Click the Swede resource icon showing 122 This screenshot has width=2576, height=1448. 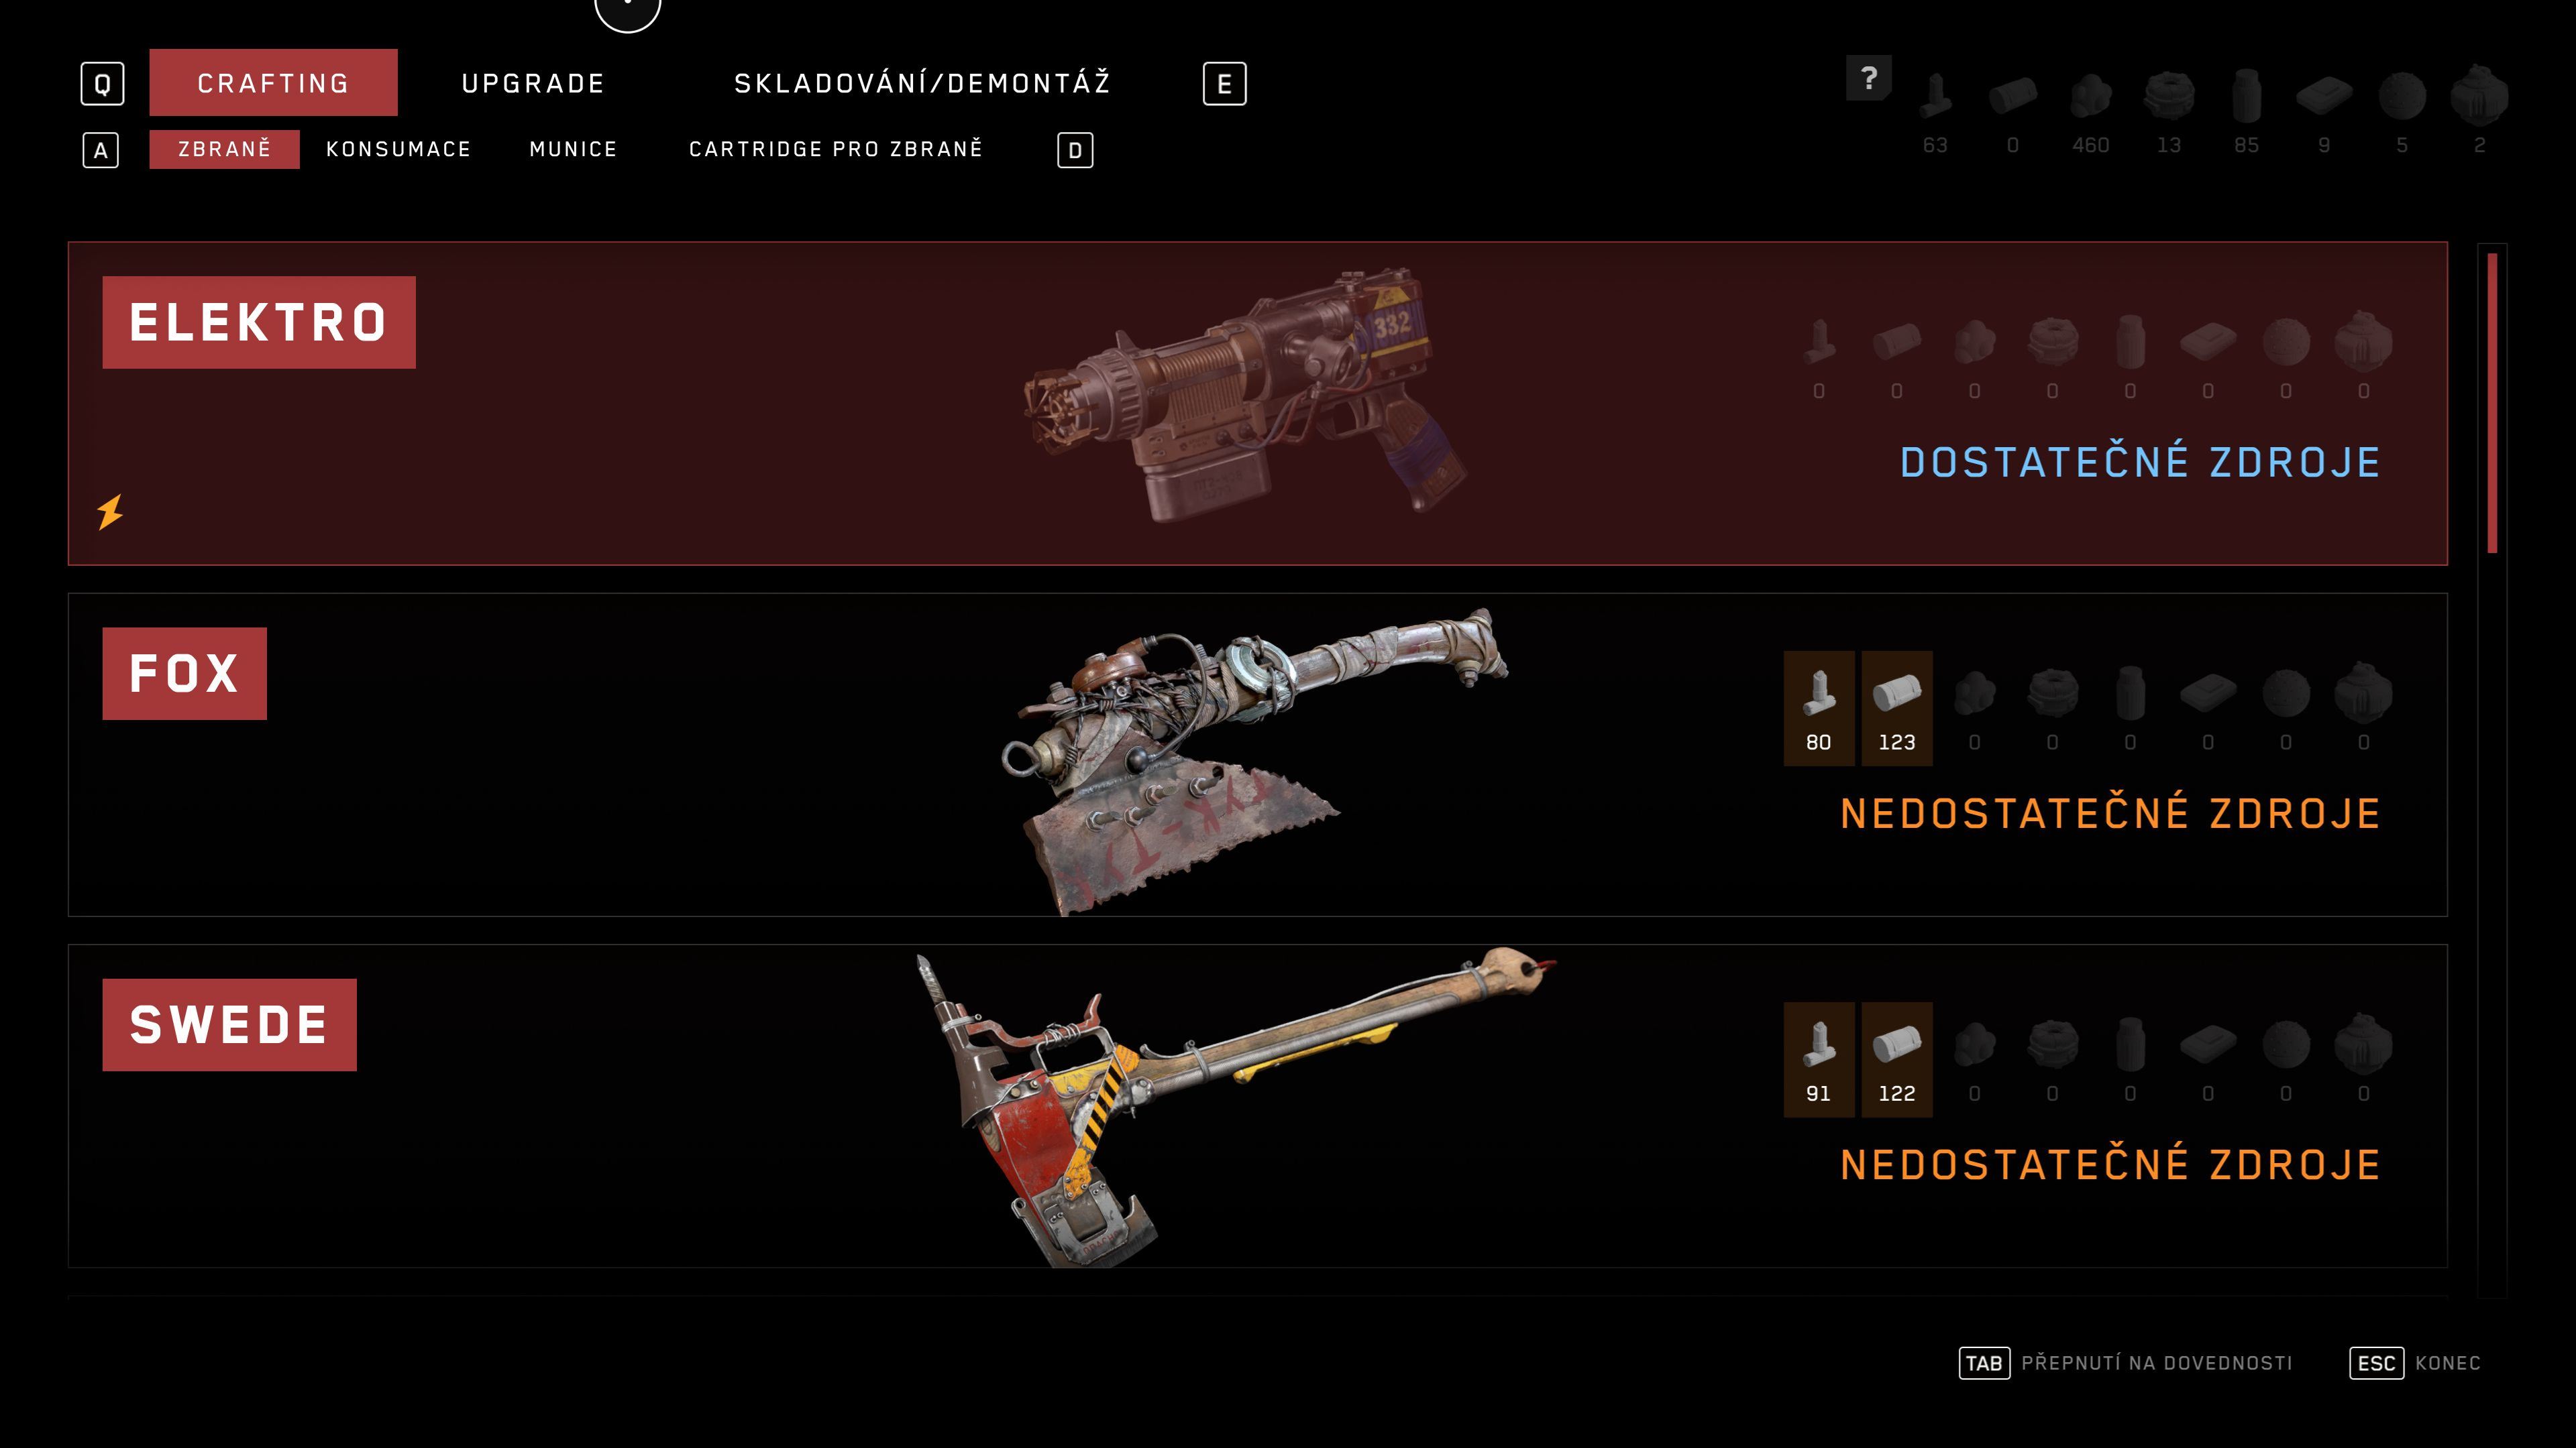coord(1896,1059)
